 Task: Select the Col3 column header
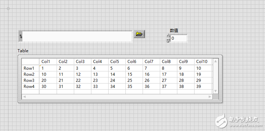[x=83, y=62]
